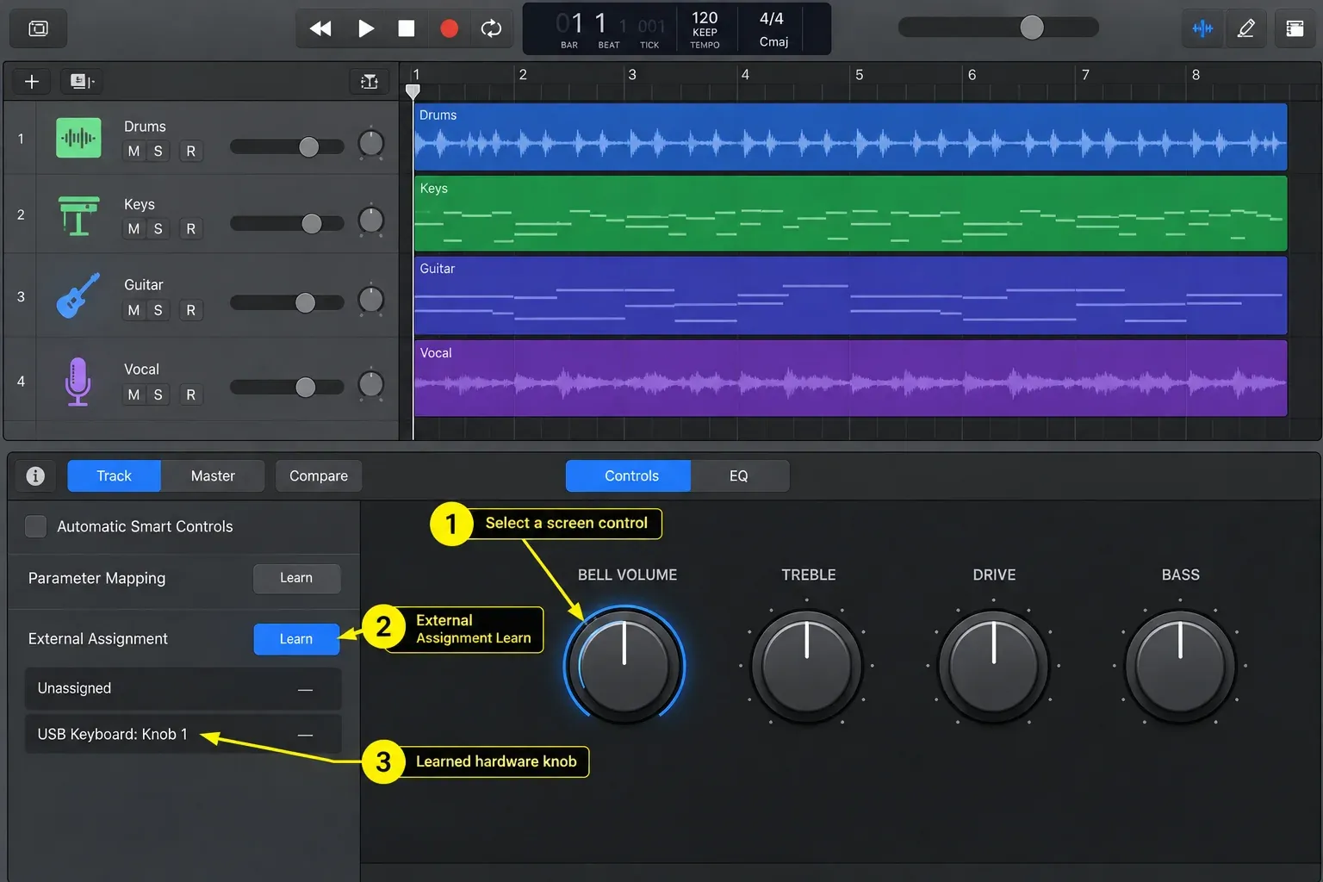Select the BELL VOLUME knob
This screenshot has width=1323, height=882.
coord(624,666)
